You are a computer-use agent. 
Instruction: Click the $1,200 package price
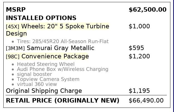pyautogui.click(x=139, y=56)
